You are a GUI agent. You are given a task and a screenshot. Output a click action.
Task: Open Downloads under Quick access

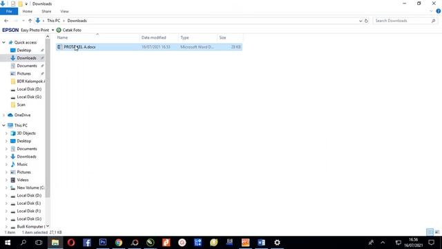pyautogui.click(x=26, y=58)
